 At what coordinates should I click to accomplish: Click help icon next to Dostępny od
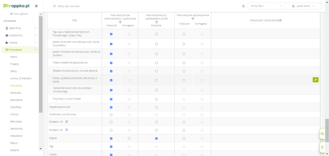point(67,122)
